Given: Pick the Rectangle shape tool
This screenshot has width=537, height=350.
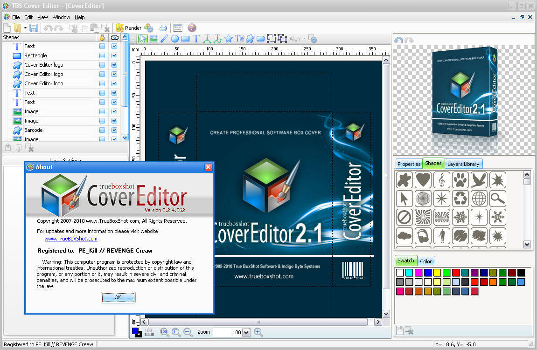Looking at the screenshot, I should point(185,39).
